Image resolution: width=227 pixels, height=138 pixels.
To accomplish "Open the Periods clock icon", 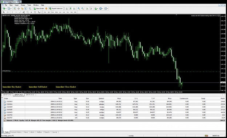I will 101,9.
